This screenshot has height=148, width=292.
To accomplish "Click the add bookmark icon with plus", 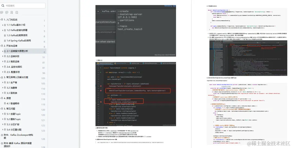I will point(12,12).
